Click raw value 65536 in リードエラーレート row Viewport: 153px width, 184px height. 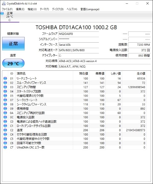tap(141, 78)
